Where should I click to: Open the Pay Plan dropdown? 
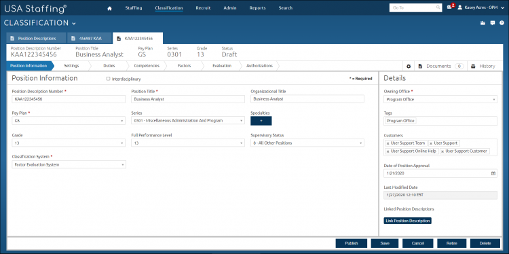(69, 121)
